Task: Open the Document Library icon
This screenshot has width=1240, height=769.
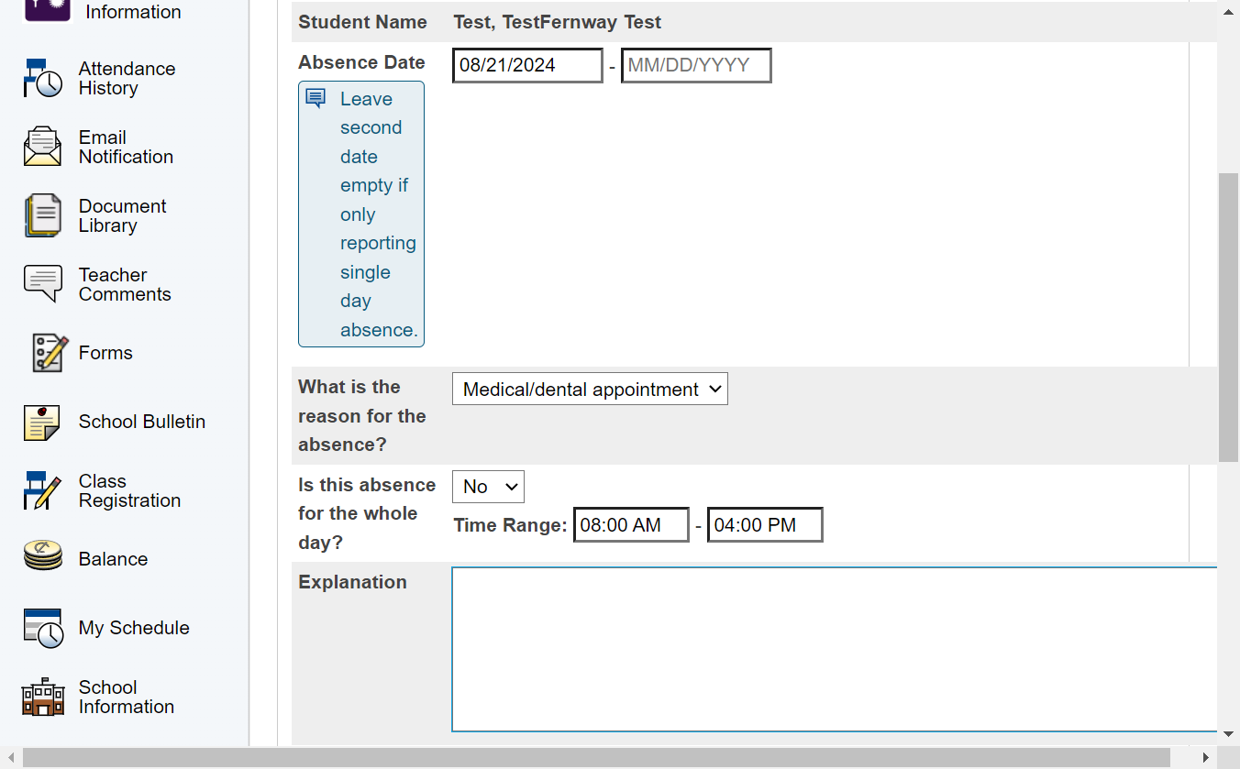Action: pos(43,215)
